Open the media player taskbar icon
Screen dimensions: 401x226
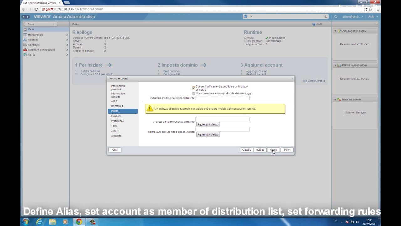pos(65,222)
